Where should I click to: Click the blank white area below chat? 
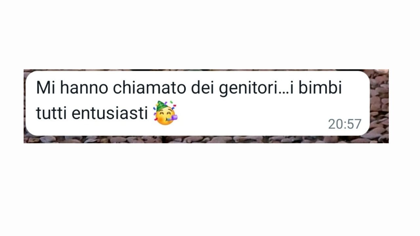210,189
